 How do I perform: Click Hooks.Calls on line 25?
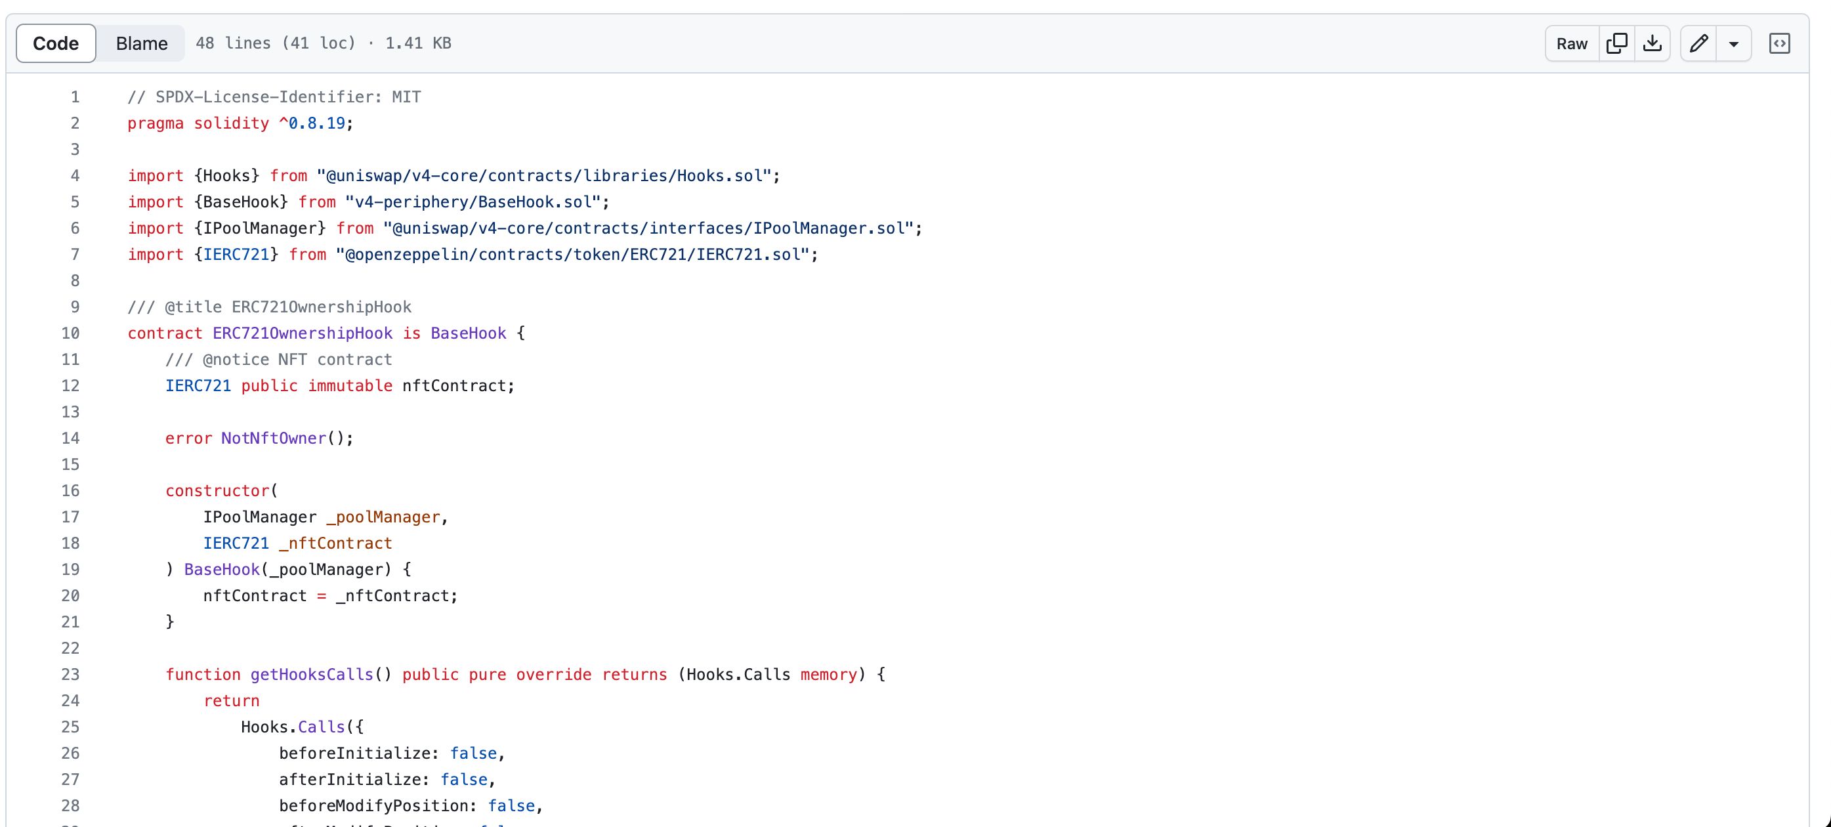(x=293, y=727)
